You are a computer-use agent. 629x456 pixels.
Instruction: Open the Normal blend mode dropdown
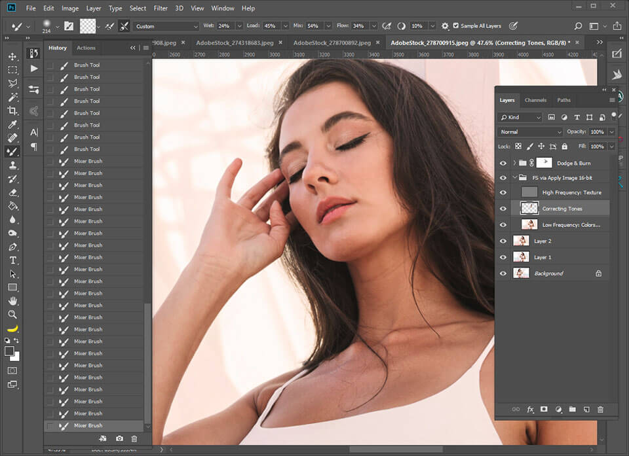click(x=529, y=132)
